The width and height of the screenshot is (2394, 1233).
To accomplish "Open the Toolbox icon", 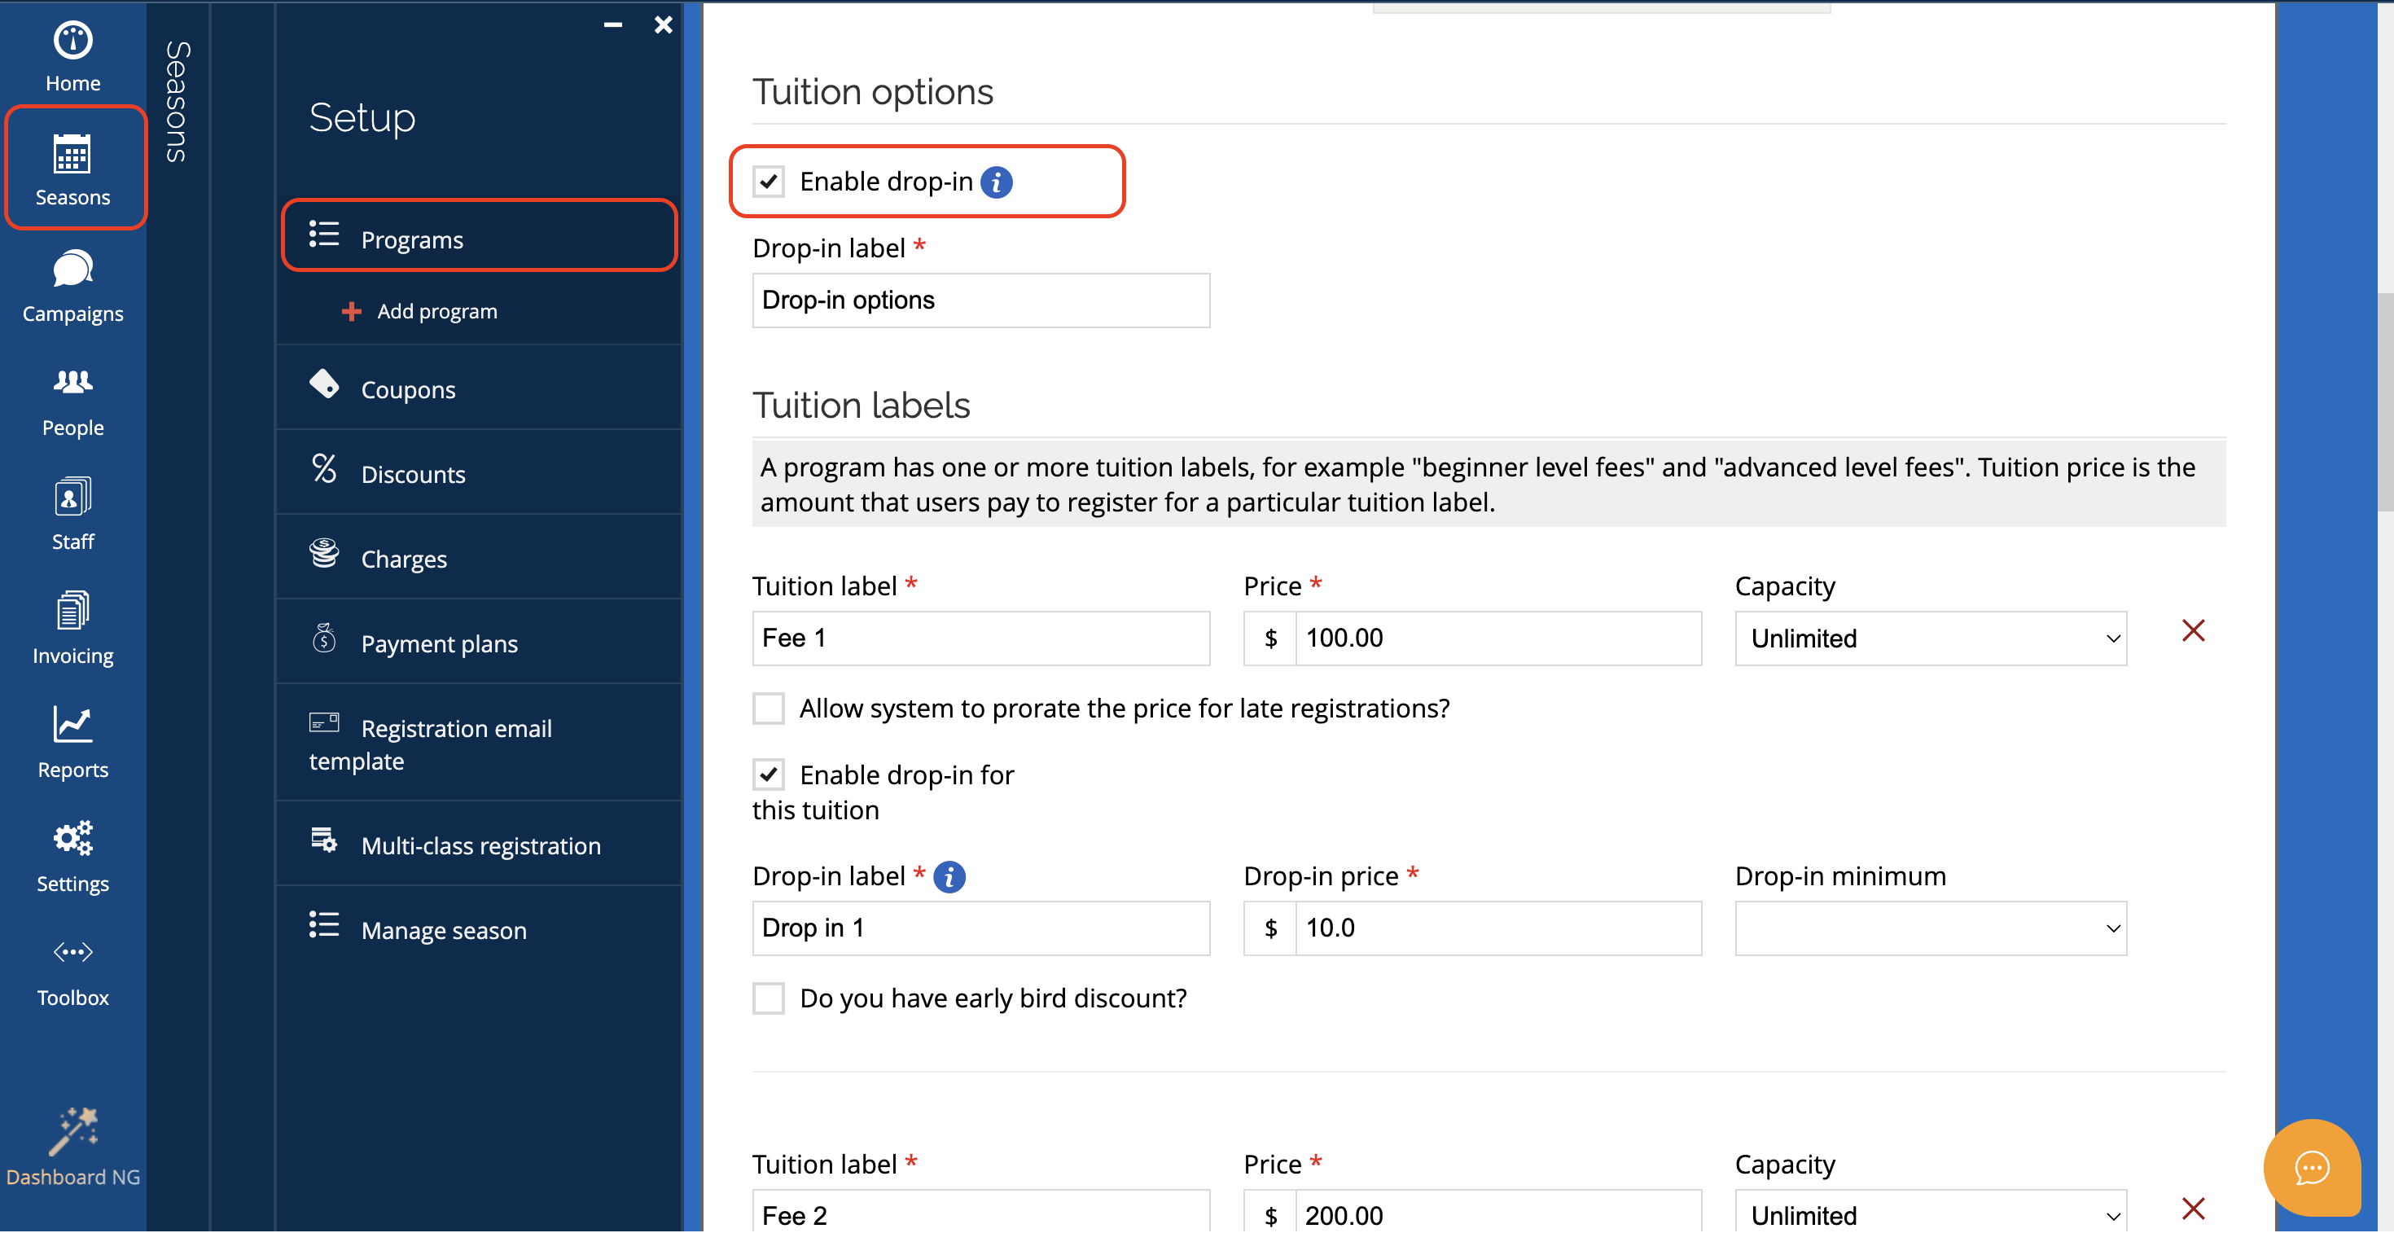I will pos(72,971).
